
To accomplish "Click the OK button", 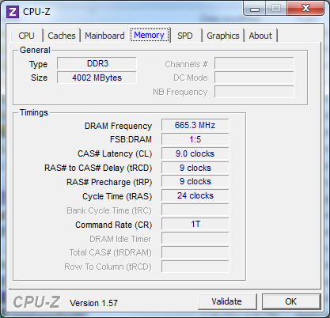I will click(x=291, y=301).
